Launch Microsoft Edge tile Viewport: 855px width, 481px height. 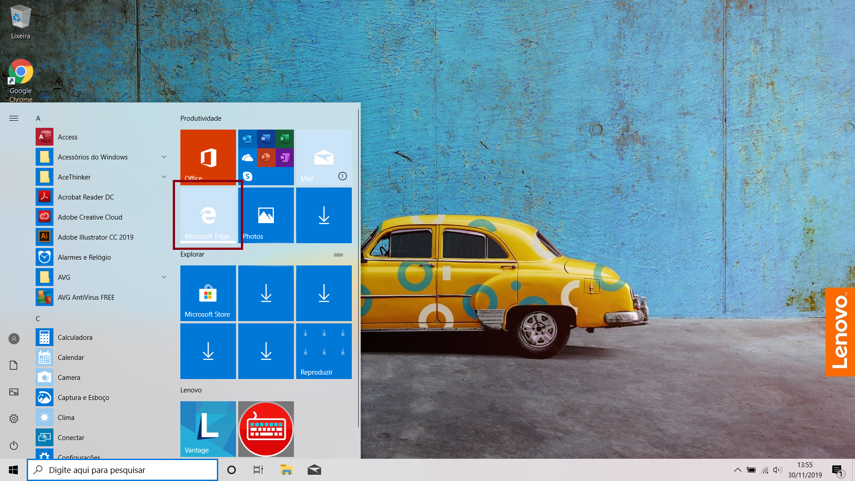click(208, 215)
